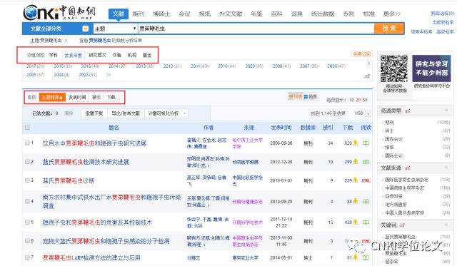
Task: Collapse the 资源类型 panel
Action: (446, 111)
